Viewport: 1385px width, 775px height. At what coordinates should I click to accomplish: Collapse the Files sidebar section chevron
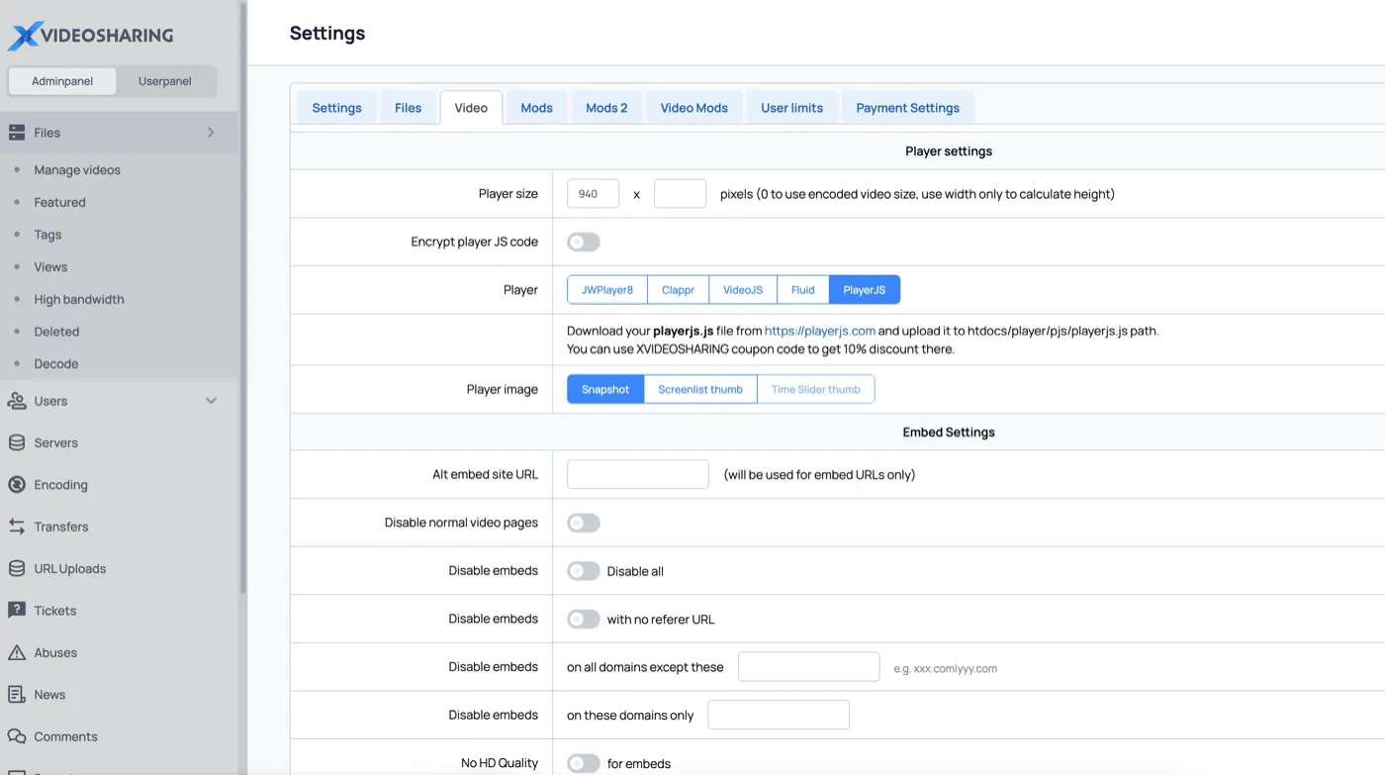(x=211, y=133)
